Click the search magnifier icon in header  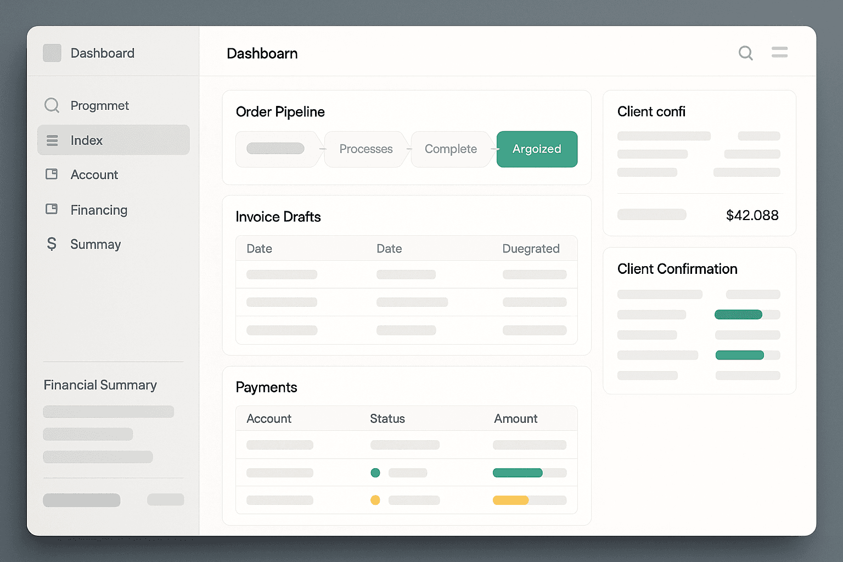coord(745,53)
